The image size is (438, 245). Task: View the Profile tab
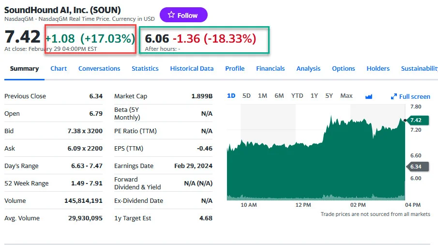click(235, 69)
